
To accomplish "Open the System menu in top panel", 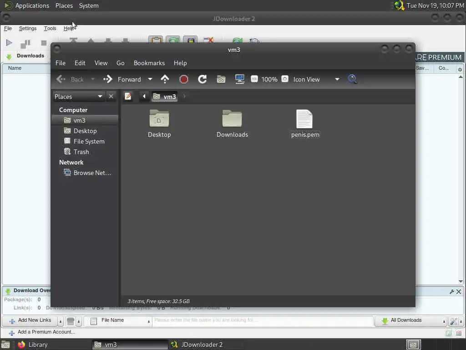I will click(89, 5).
